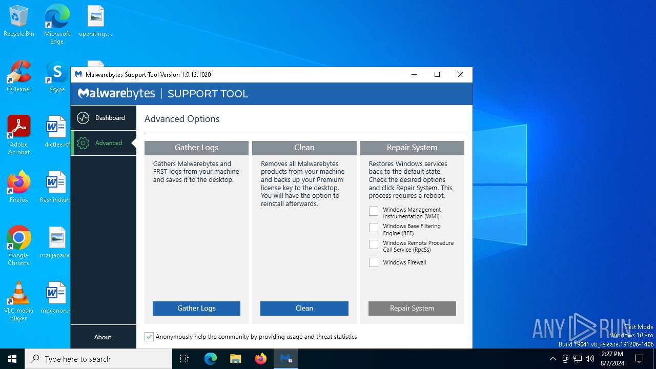Open Firefox desktop shortcut
This screenshot has height=369, width=656.
(x=19, y=187)
